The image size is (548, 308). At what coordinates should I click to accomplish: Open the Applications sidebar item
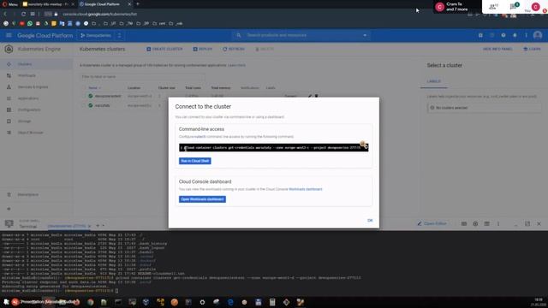tap(28, 98)
